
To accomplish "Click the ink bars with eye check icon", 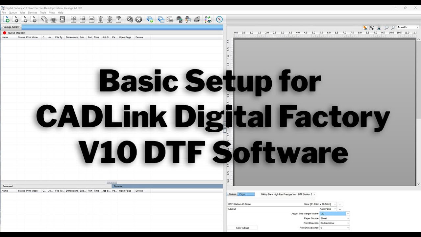I will [208, 19].
